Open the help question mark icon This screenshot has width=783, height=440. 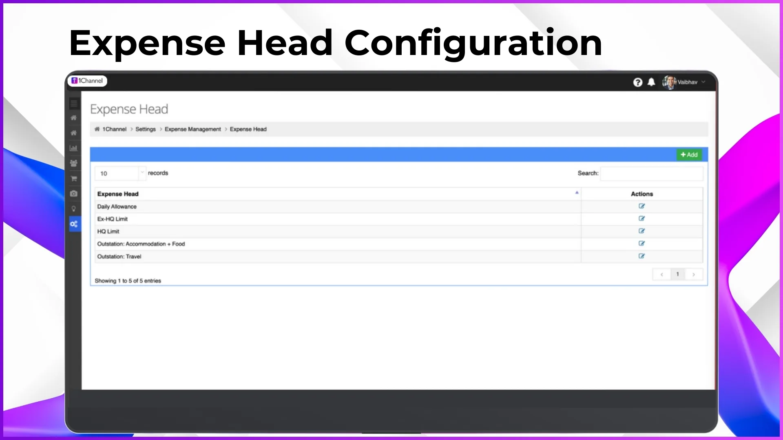[637, 82]
